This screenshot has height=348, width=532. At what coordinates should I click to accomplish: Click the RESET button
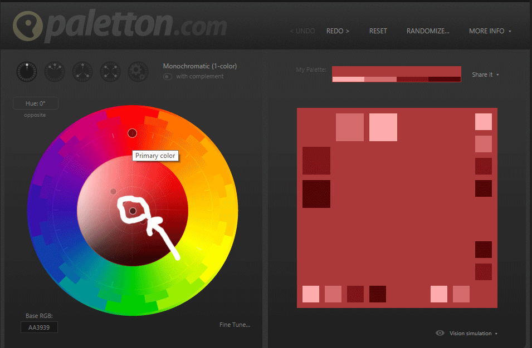pyautogui.click(x=378, y=31)
